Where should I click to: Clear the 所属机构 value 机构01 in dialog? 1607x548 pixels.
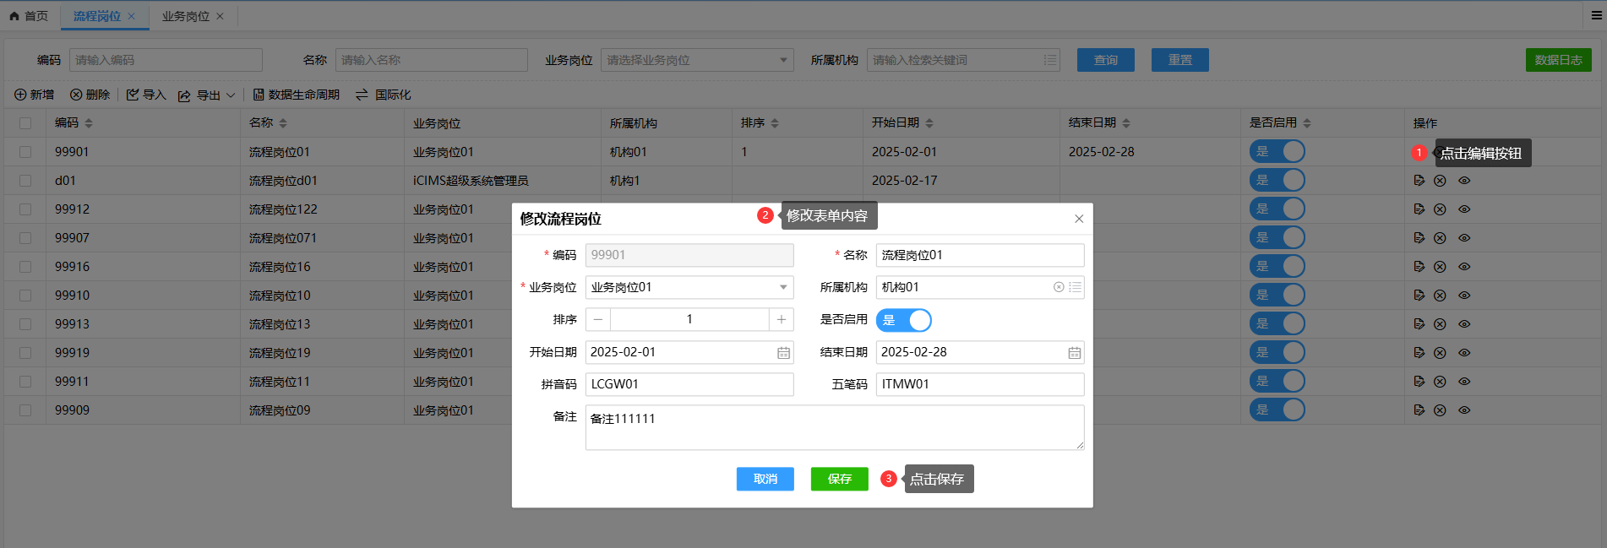pos(1059,287)
